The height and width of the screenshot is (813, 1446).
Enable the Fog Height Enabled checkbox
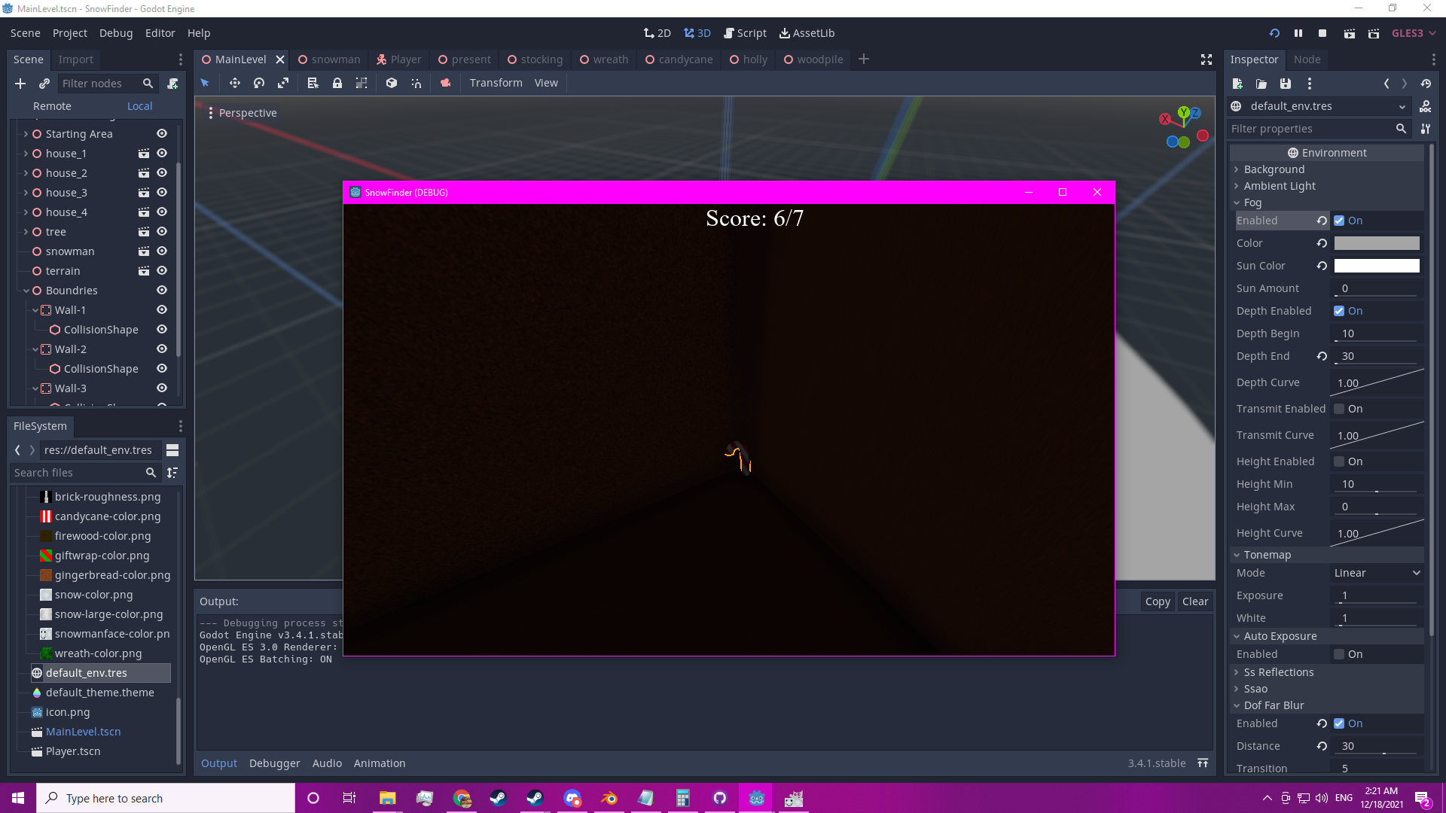(1339, 461)
